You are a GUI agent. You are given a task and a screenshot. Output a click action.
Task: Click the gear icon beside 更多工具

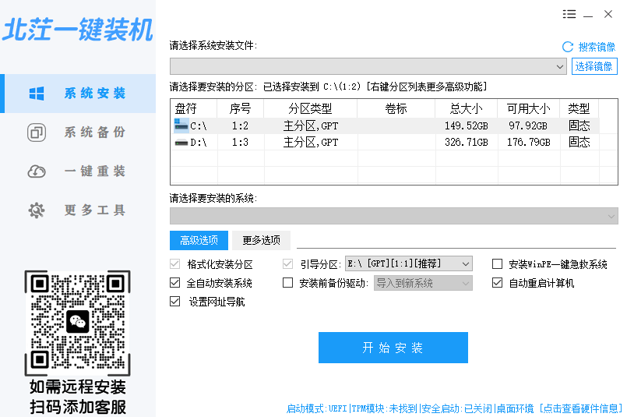click(x=37, y=210)
